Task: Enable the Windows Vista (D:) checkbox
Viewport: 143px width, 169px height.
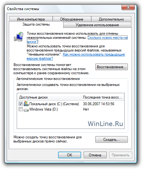Action: point(21,109)
